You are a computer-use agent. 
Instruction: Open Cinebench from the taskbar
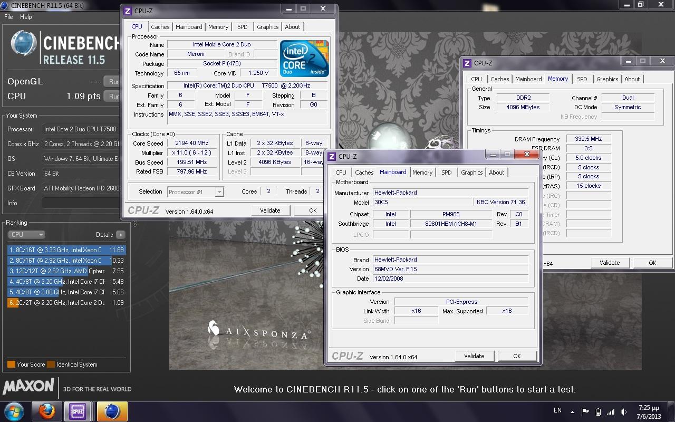[x=112, y=411]
